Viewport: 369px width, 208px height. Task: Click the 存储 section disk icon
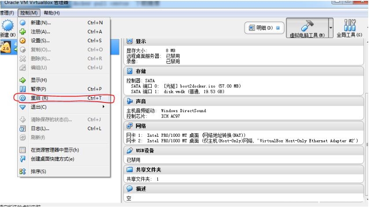tap(129, 71)
